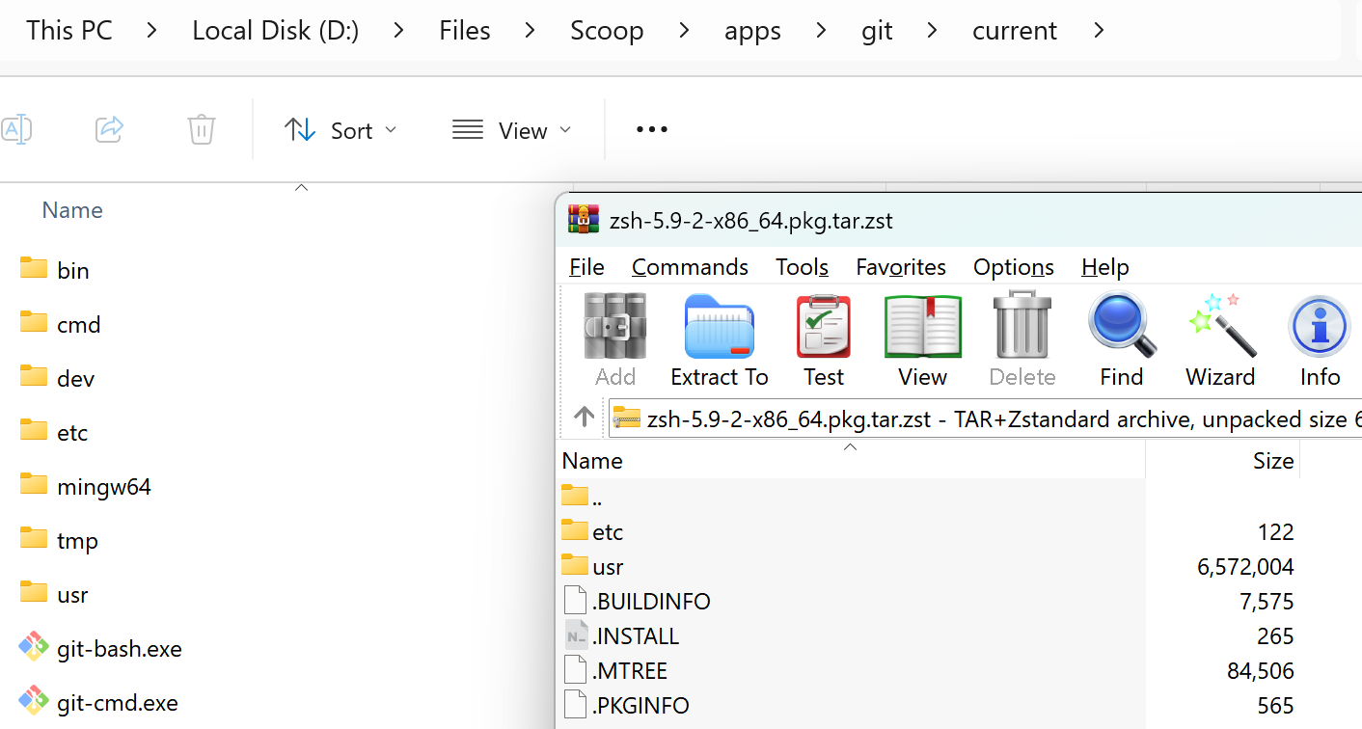Viewport: 1362px width, 729px height.
Task: Select the usr folder in Explorer
Action: 54,594
